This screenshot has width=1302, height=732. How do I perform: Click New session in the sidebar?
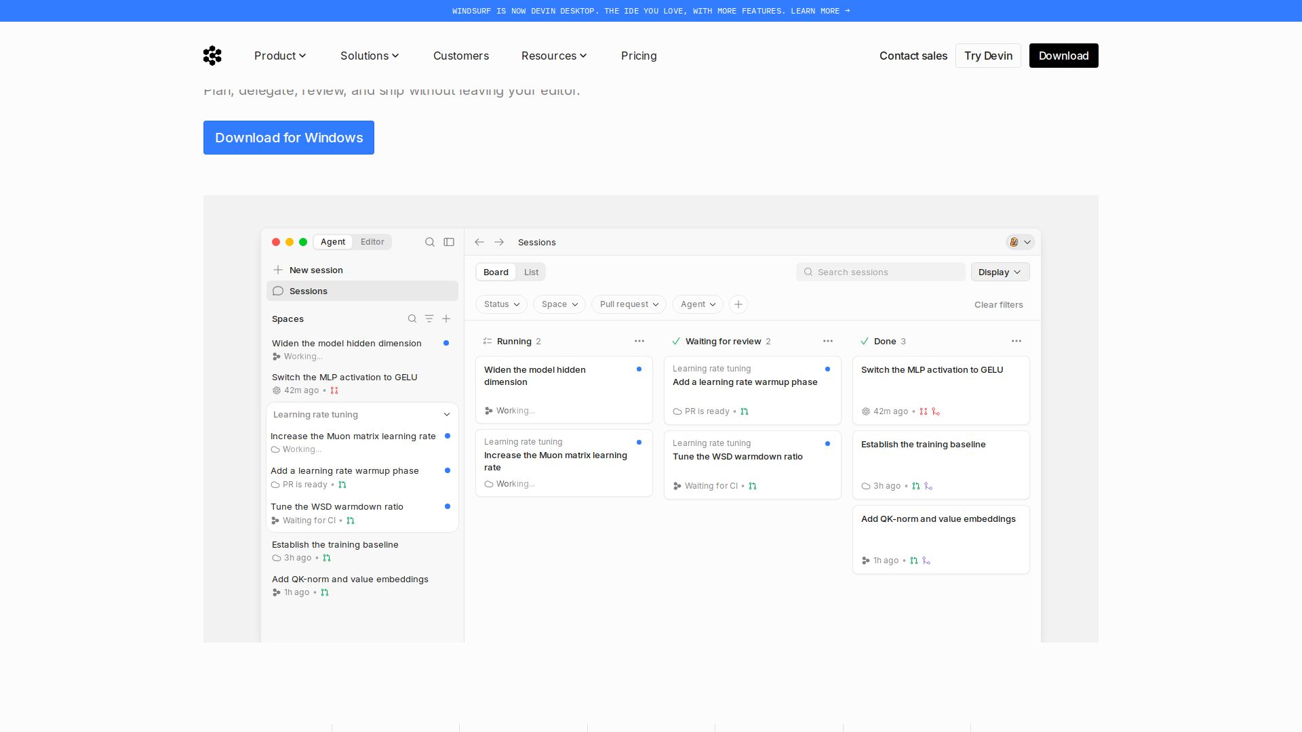coord(362,270)
